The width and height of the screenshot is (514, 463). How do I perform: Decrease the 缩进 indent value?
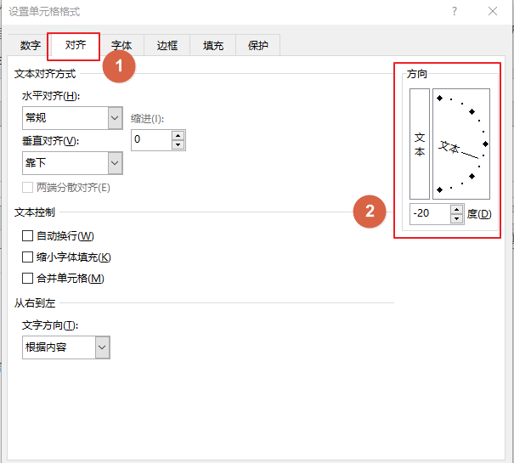point(178,144)
